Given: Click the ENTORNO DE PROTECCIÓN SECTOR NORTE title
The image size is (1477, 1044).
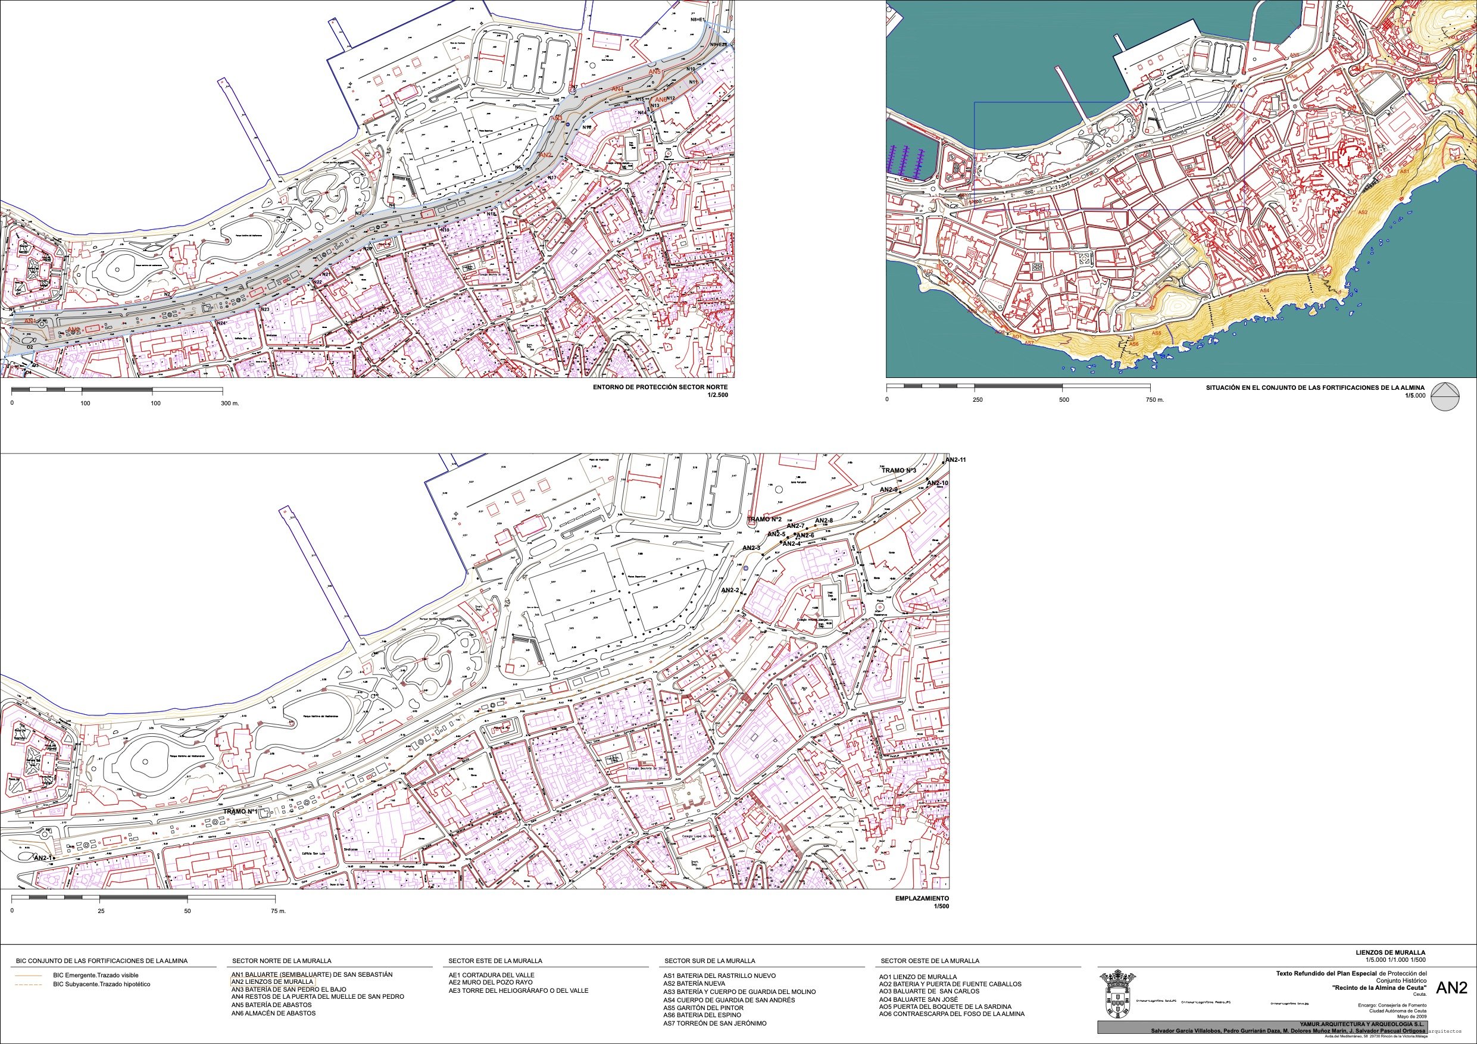Looking at the screenshot, I should pos(660,388).
